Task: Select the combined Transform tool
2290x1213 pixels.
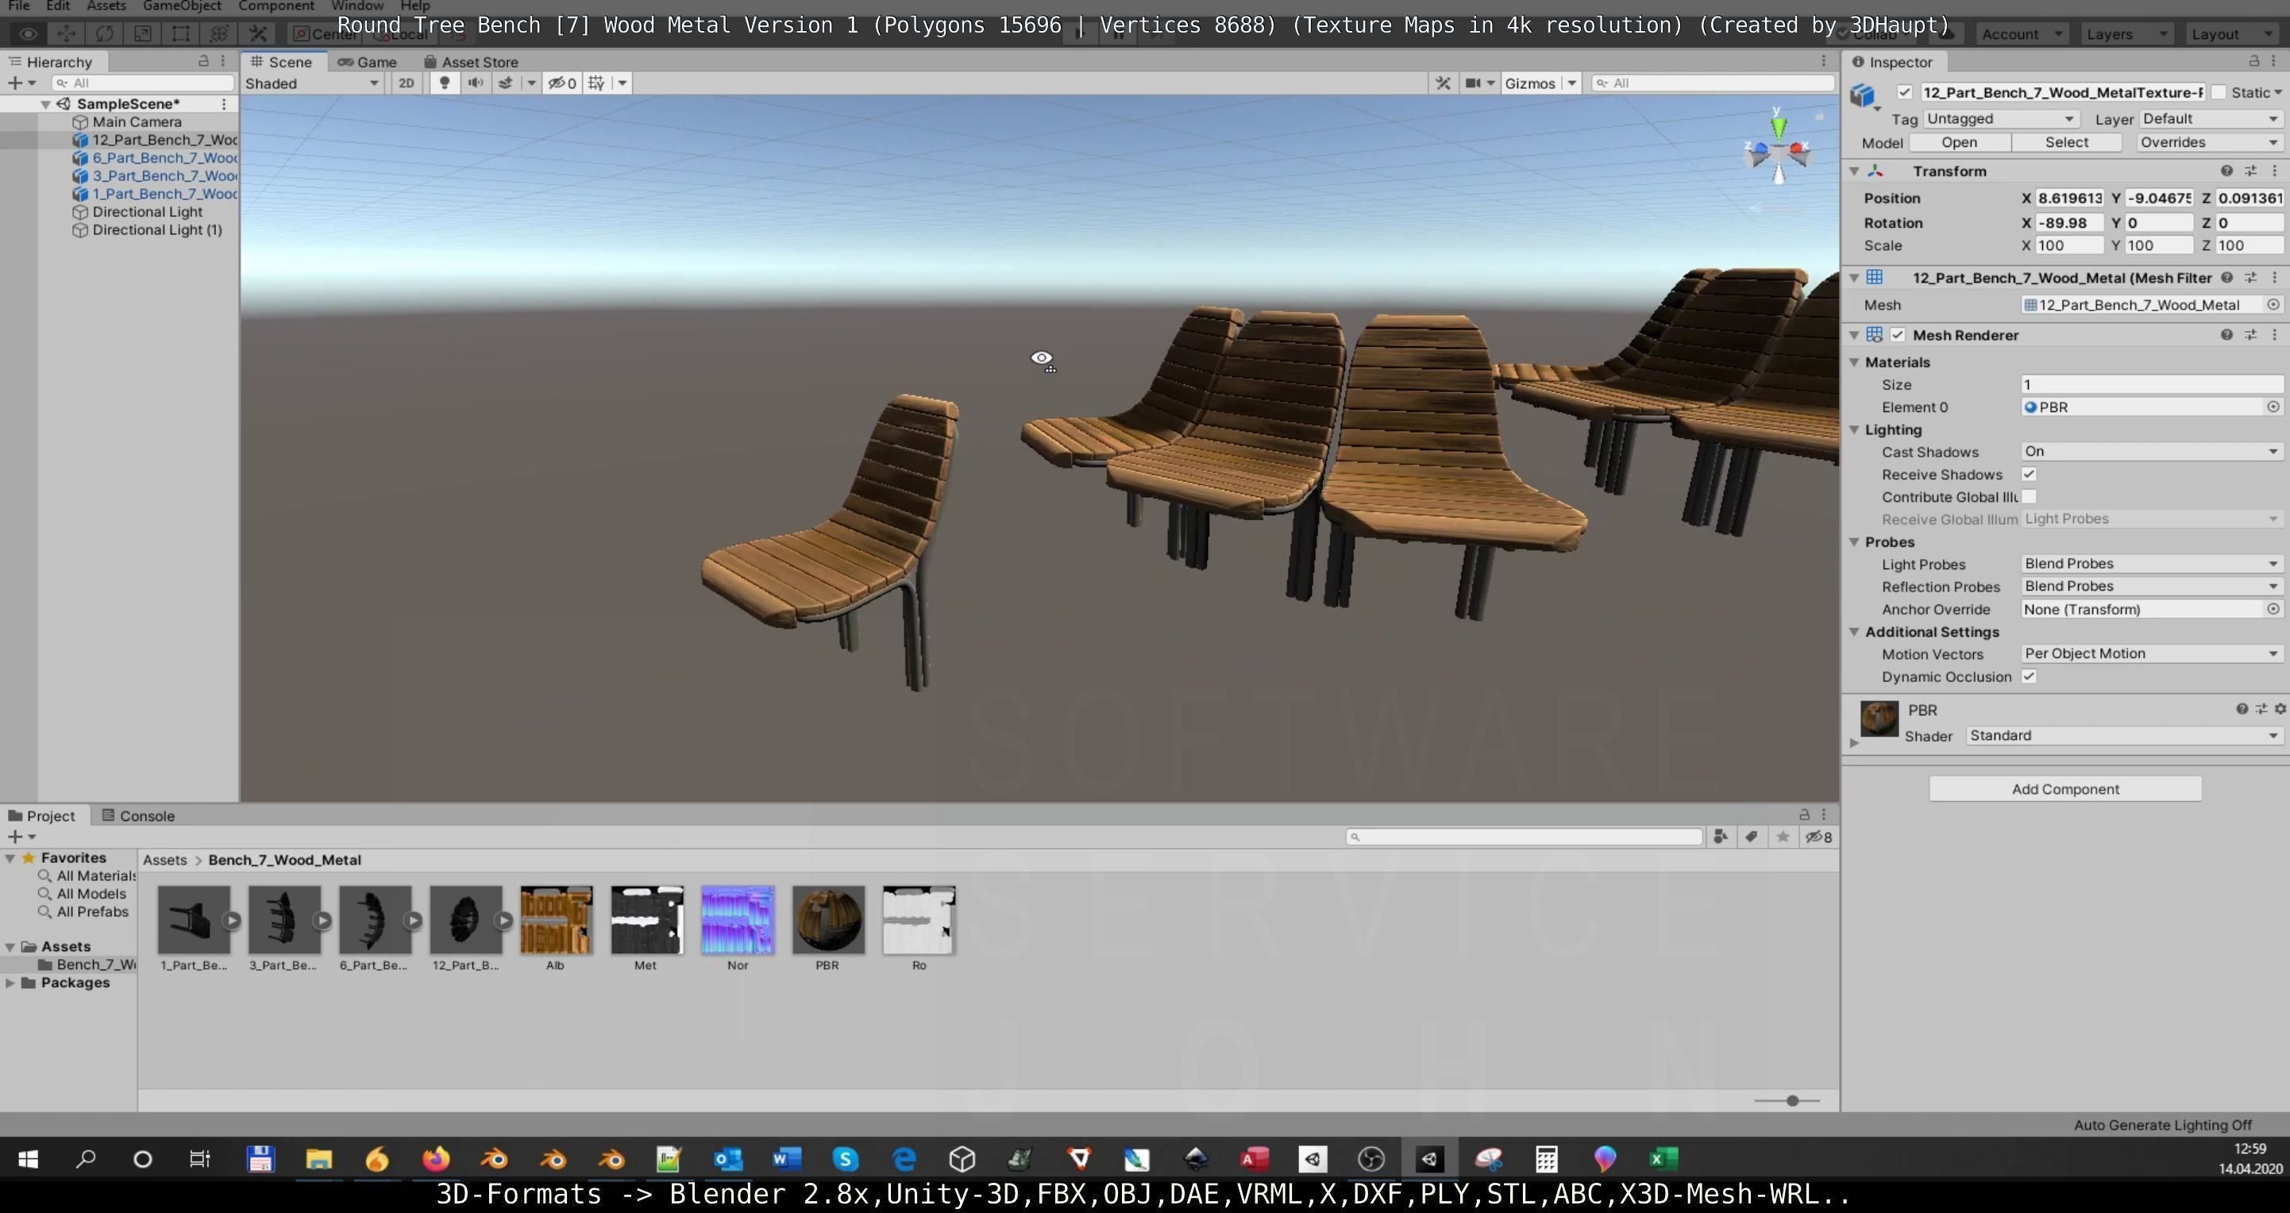Action: click(x=218, y=34)
